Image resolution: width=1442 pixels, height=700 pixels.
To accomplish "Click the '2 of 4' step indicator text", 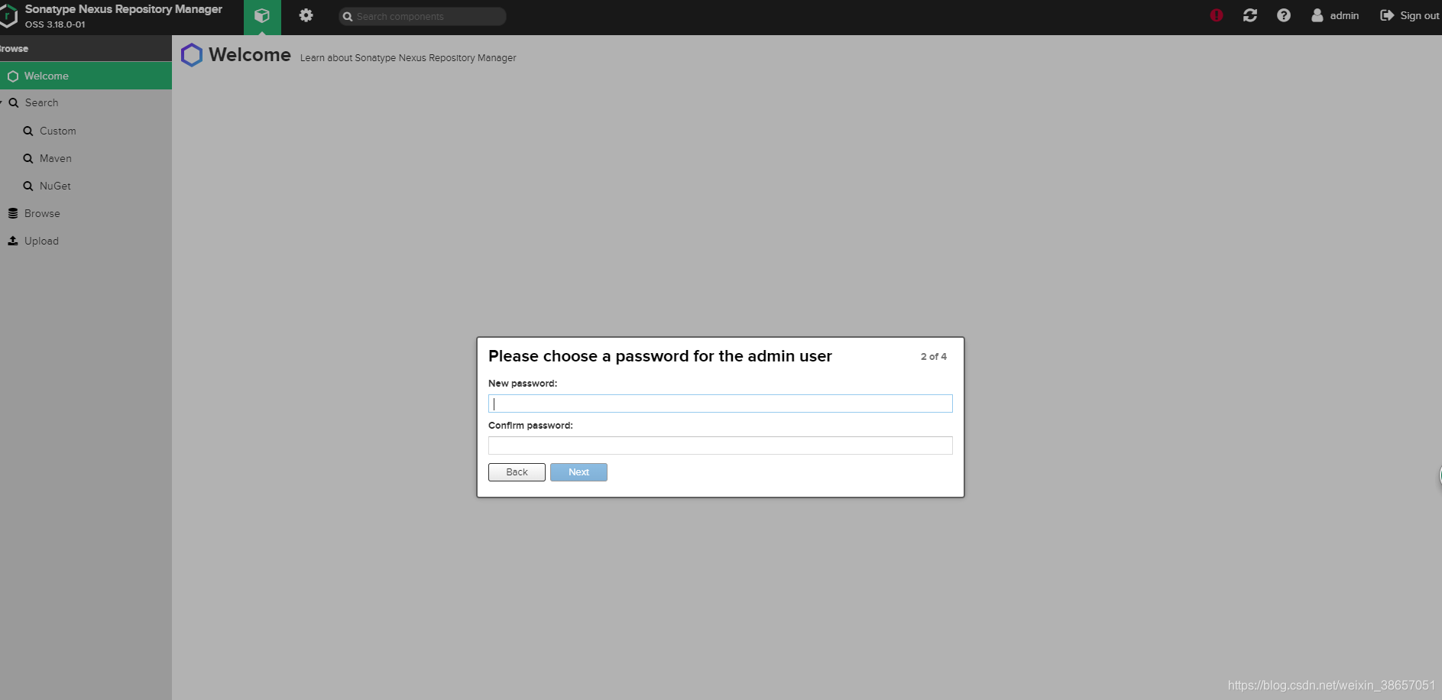I will 933,357.
